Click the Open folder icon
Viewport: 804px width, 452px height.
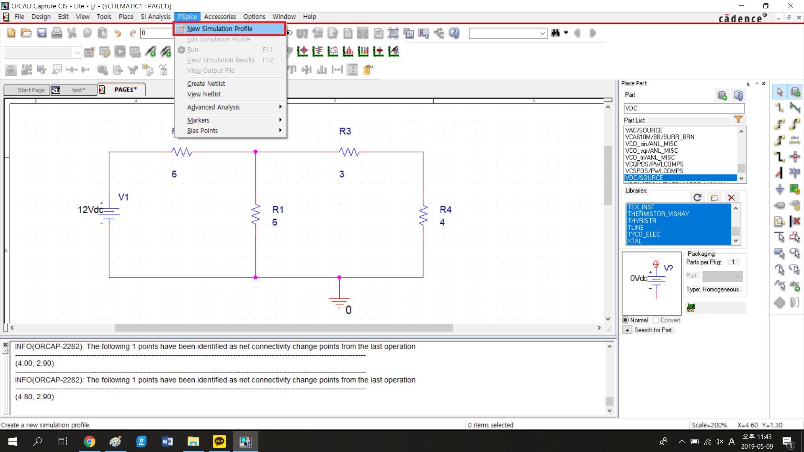point(26,33)
